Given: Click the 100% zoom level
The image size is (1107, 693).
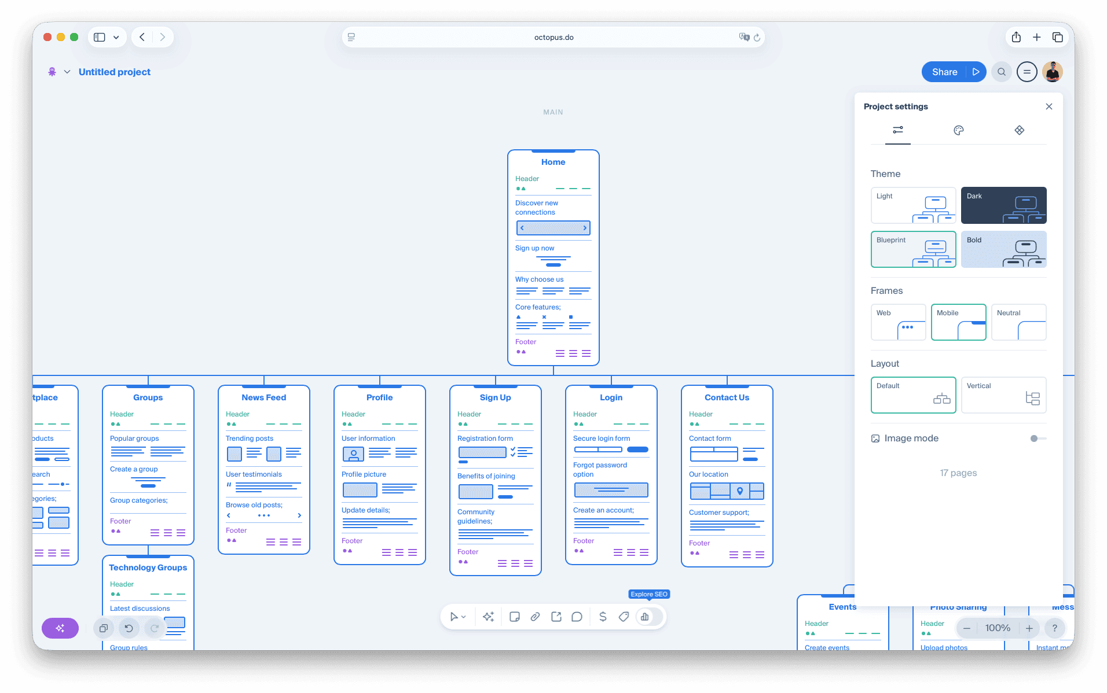Looking at the screenshot, I should tap(998, 628).
